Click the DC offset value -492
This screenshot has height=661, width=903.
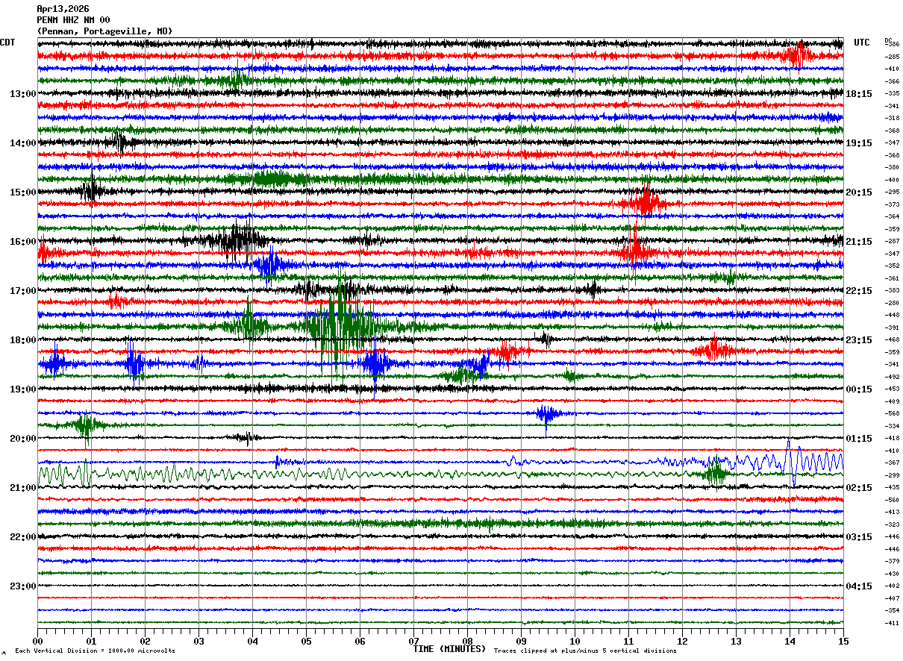[x=892, y=377]
